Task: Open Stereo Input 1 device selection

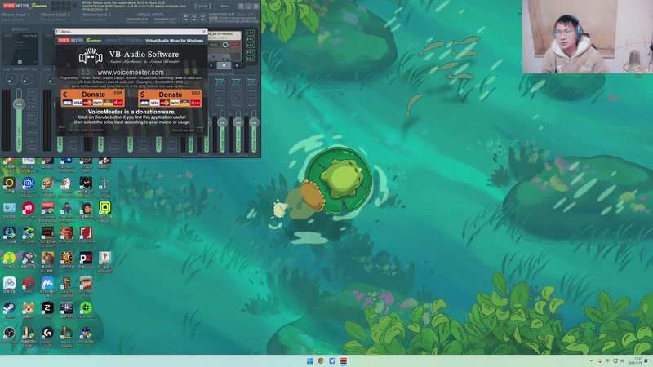Action: [x=16, y=16]
